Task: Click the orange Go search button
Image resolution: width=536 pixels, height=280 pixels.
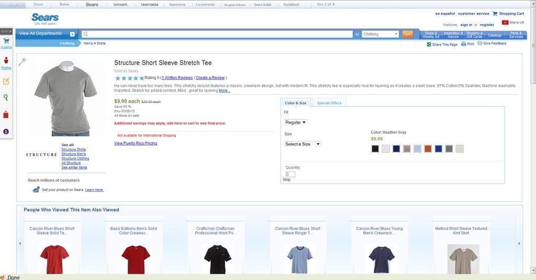Action: tap(407, 34)
